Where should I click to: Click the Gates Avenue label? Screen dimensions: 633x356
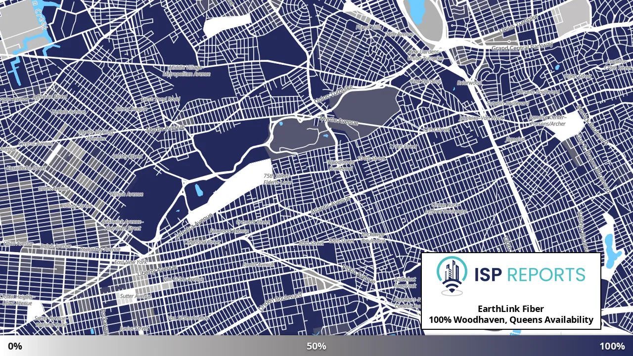coord(53,188)
